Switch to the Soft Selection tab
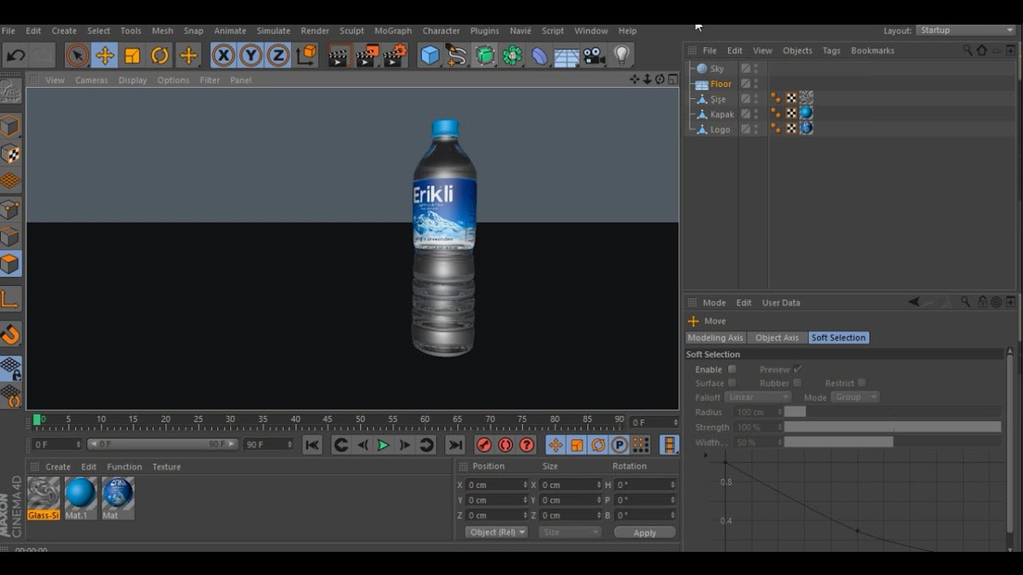 point(838,338)
